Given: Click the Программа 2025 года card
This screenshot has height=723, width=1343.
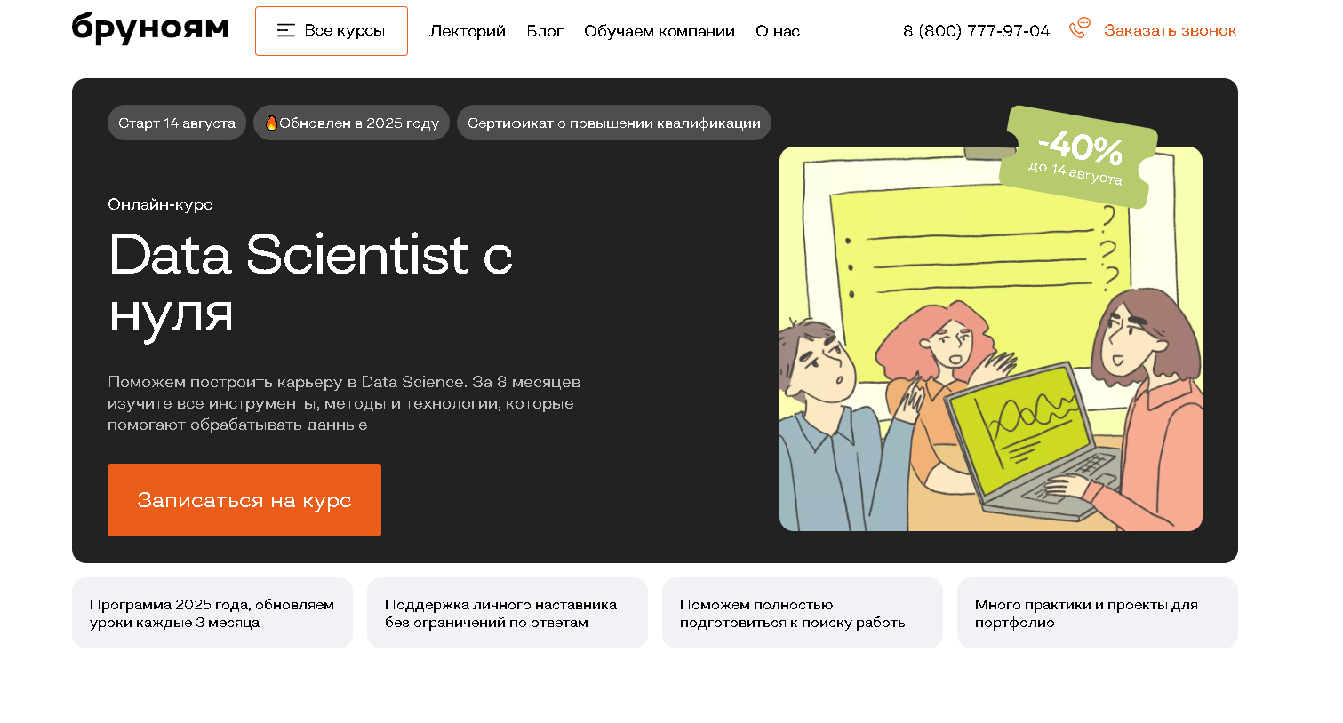Looking at the screenshot, I should 212,613.
